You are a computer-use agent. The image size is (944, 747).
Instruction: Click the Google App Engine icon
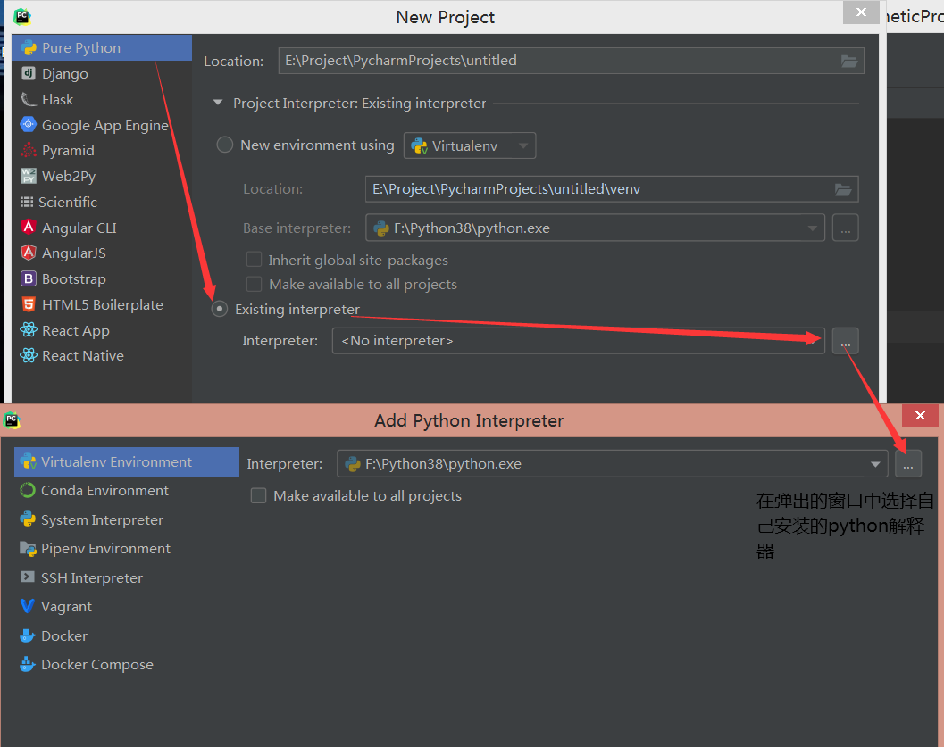[29, 125]
